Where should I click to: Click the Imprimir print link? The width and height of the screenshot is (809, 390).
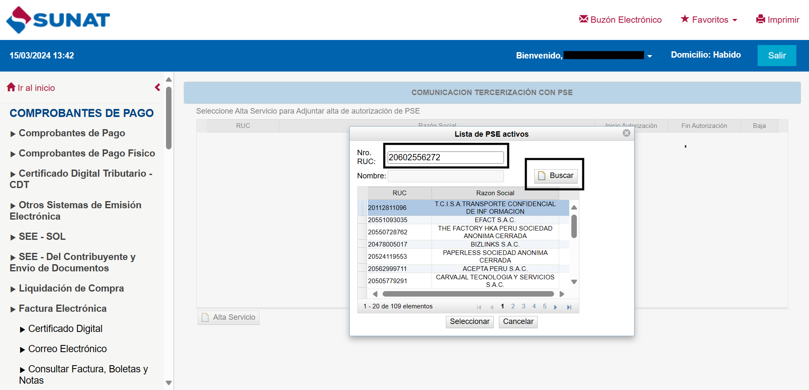point(778,20)
